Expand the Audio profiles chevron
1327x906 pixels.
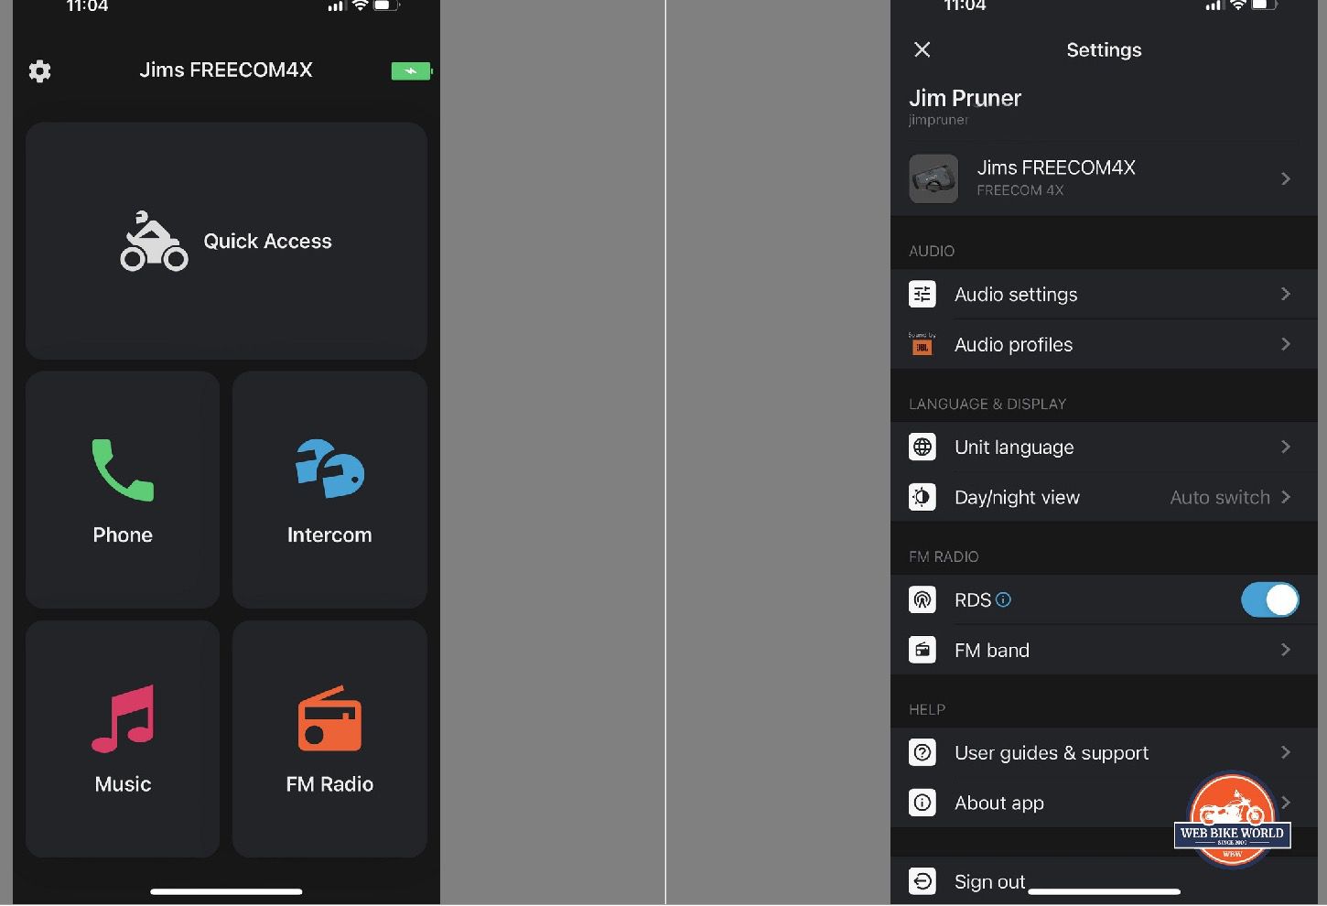click(x=1286, y=344)
